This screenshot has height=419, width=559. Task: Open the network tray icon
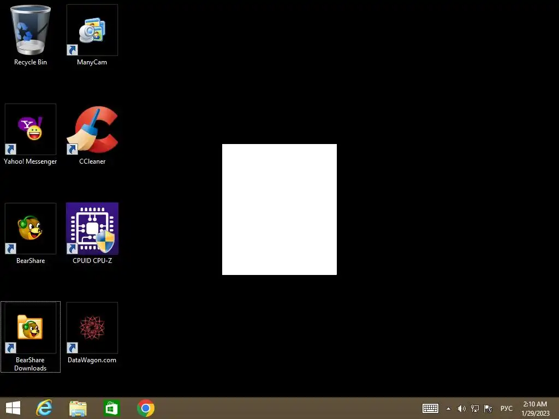(x=474, y=409)
